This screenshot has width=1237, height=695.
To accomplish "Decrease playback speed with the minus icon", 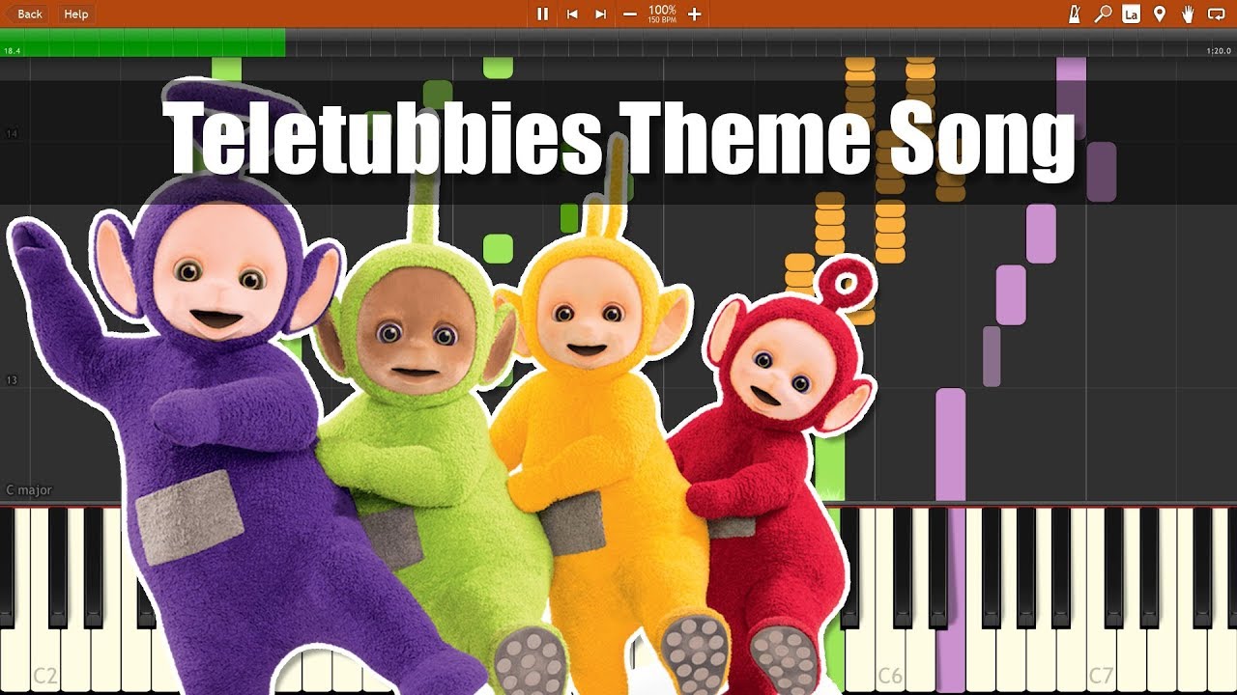I will [x=630, y=14].
